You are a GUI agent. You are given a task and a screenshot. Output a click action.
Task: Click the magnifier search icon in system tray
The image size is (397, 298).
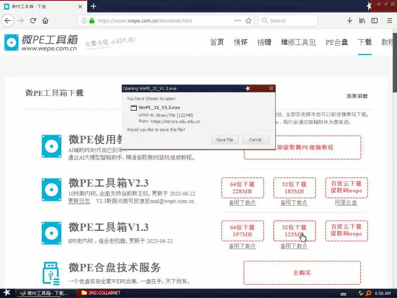point(368,293)
